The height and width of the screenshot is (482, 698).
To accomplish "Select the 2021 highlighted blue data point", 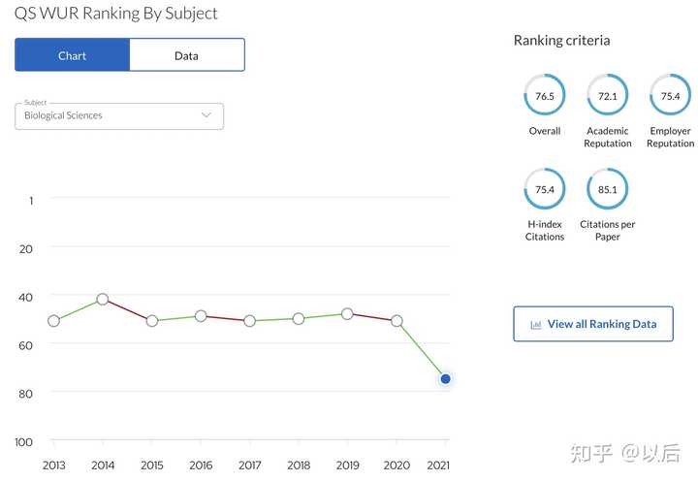I will pos(445,379).
